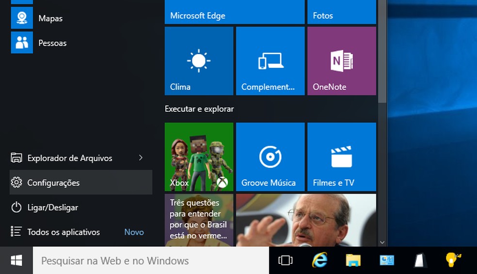Open Todos os aplicativos
477x274 pixels.
coord(81,232)
